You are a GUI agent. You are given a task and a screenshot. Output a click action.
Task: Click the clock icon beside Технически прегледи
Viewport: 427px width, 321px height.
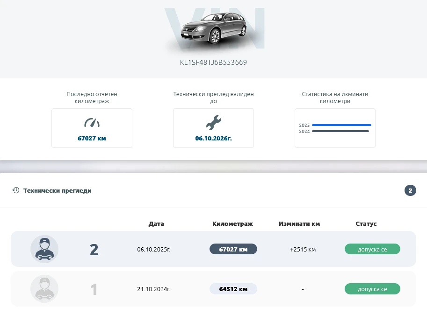click(x=15, y=190)
